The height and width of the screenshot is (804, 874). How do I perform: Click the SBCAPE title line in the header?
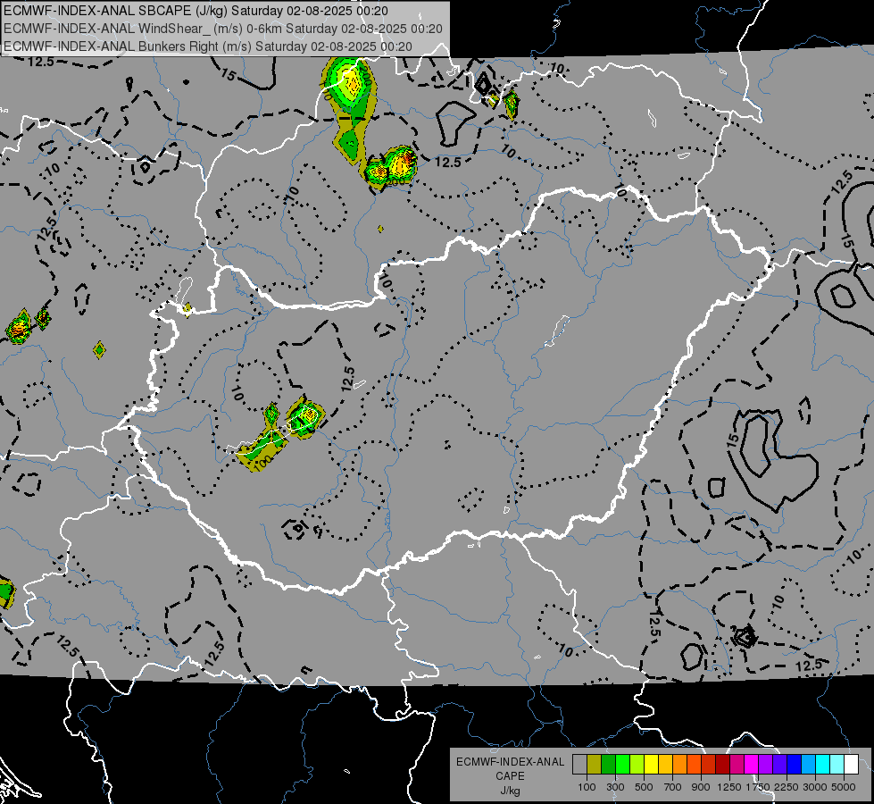click(196, 11)
